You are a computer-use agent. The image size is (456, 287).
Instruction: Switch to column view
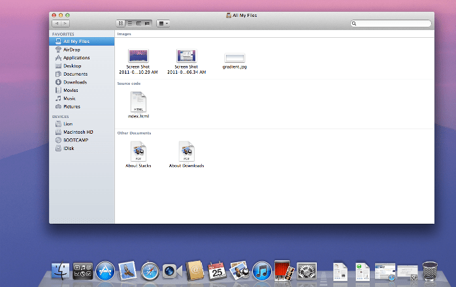tap(138, 23)
